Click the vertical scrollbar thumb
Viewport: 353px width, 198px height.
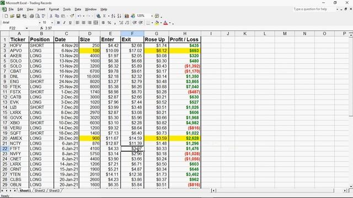(x=351, y=76)
